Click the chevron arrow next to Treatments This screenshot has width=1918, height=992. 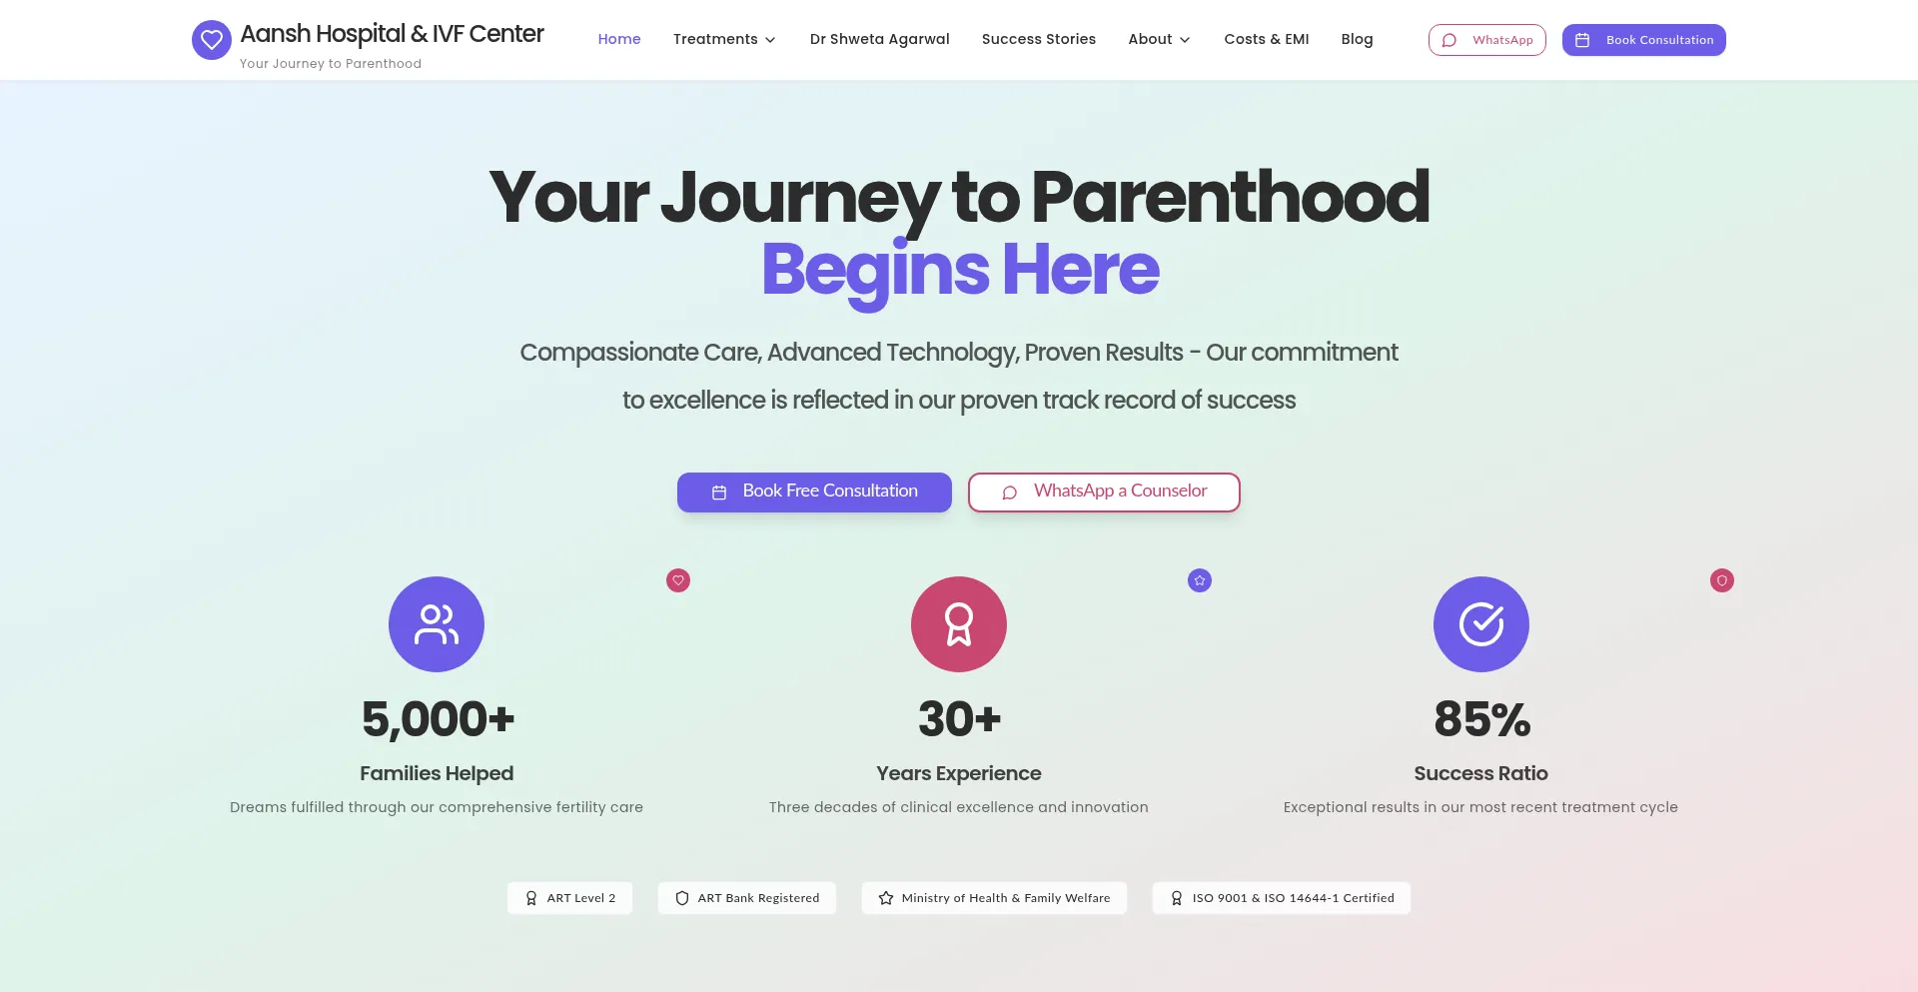click(770, 40)
